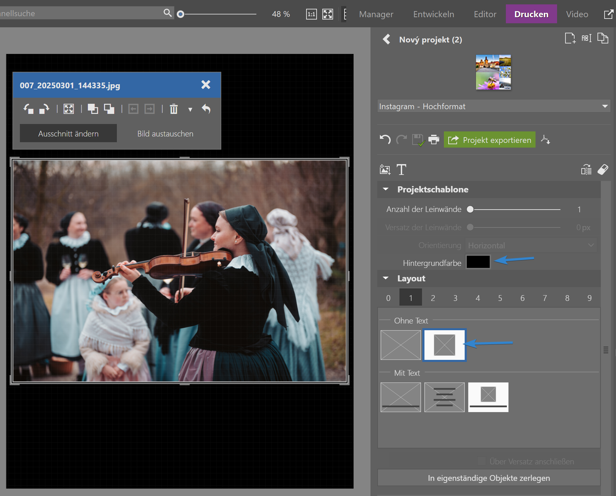Click the add image icon
The height and width of the screenshot is (496, 616).
385,169
